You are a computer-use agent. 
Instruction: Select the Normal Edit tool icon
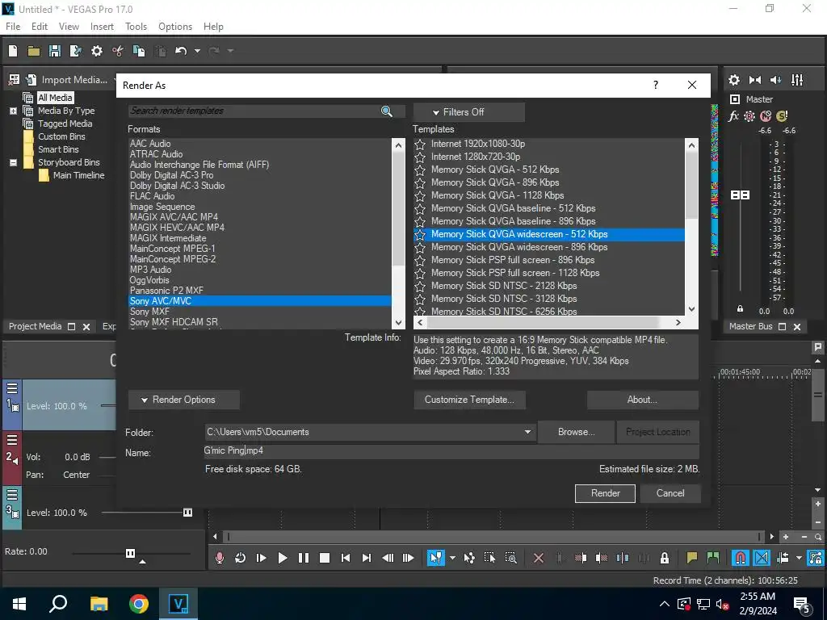435,558
